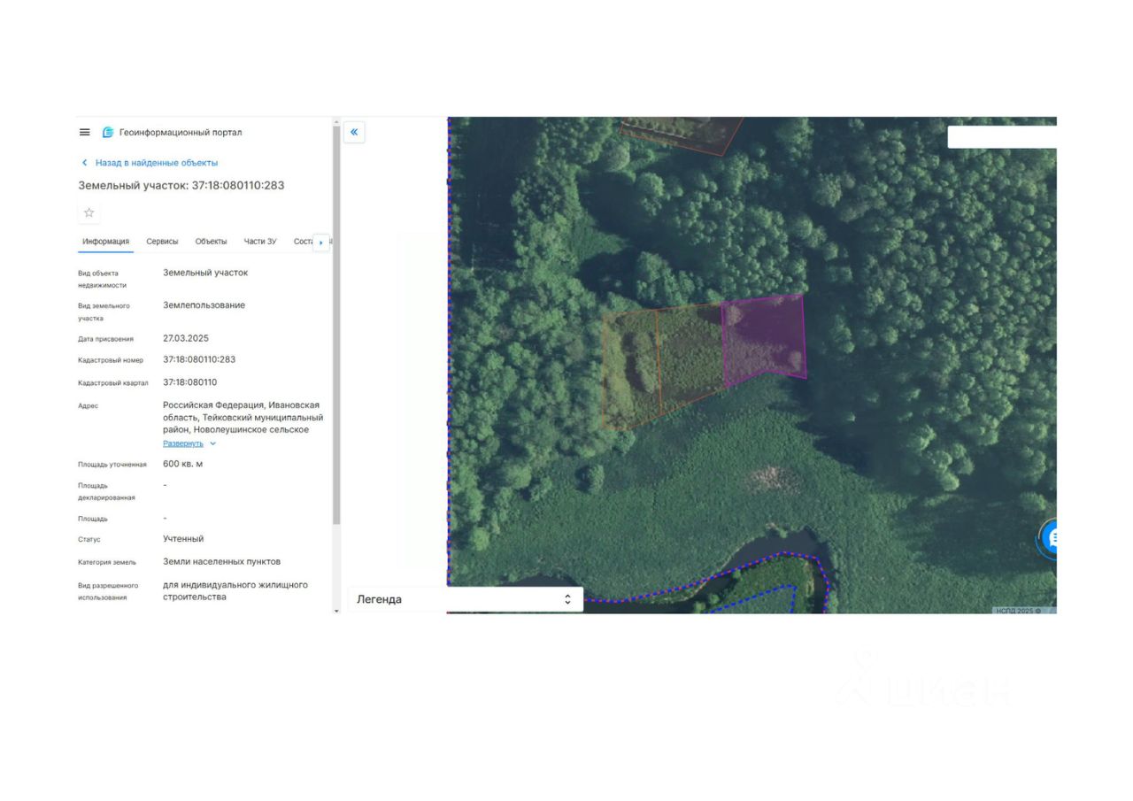
Task: Click the value 'Землепользование'
Action: [204, 305]
